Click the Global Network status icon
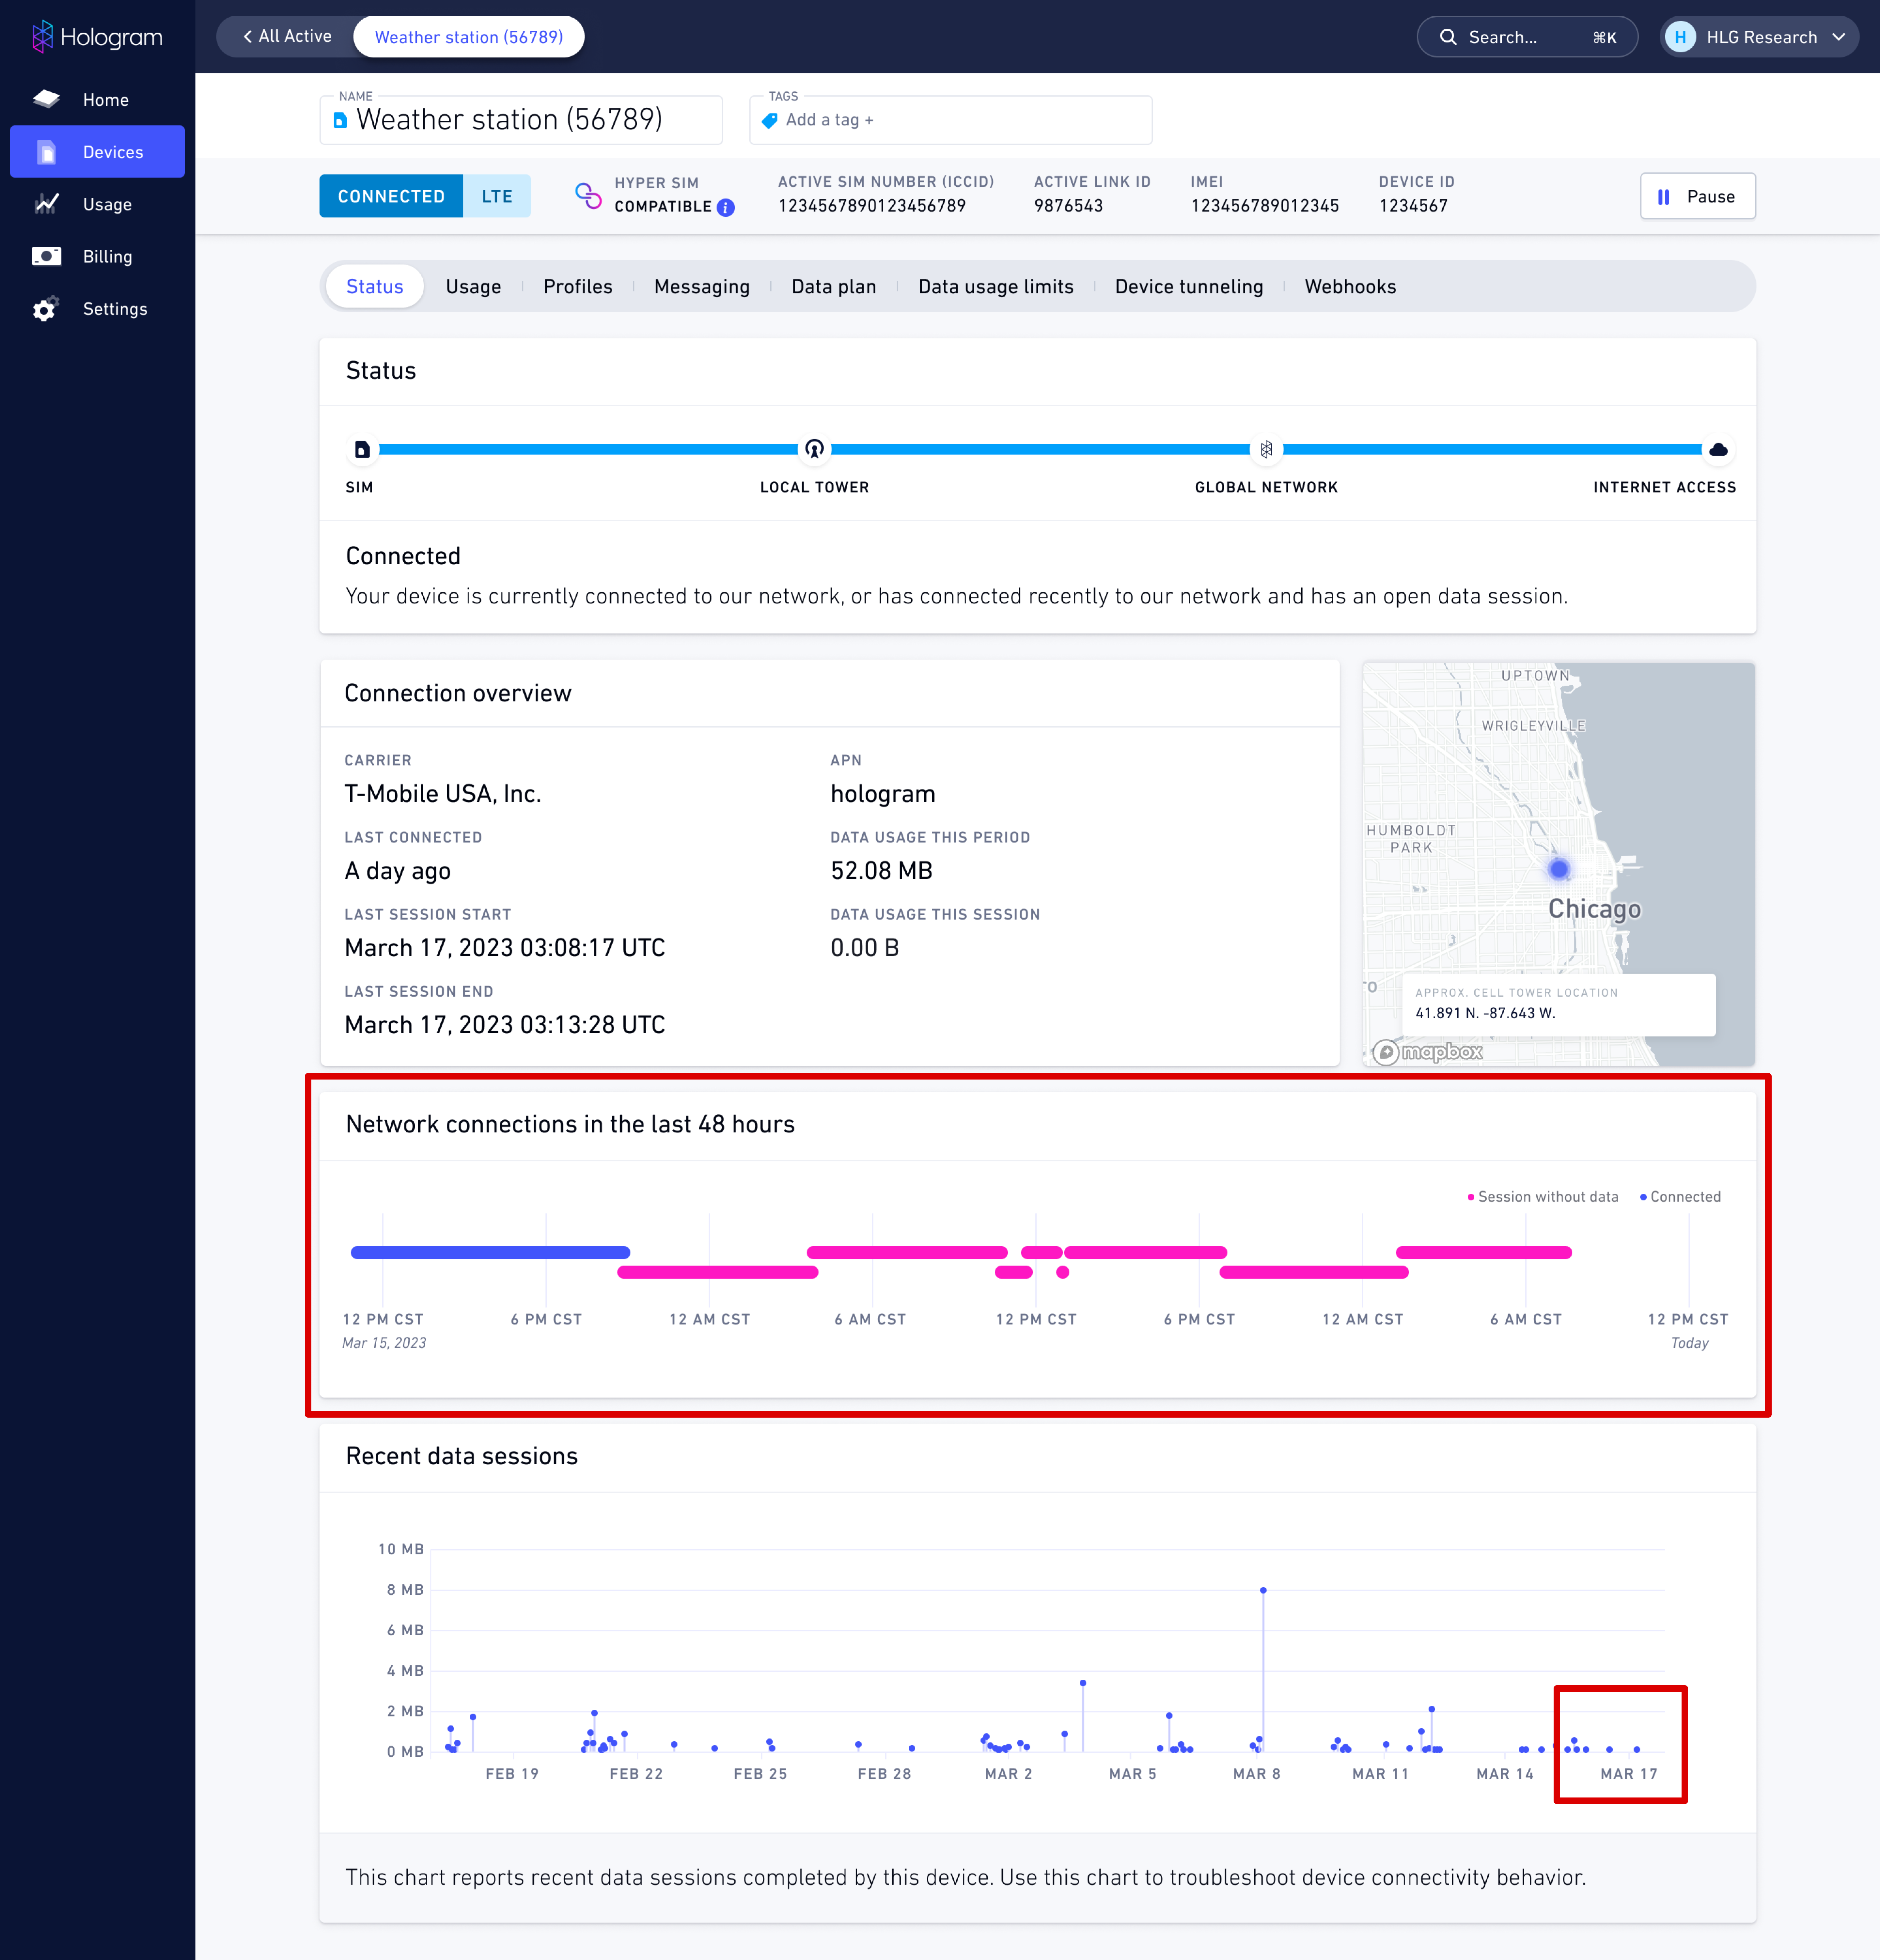This screenshot has height=1960, width=1880. (1266, 450)
